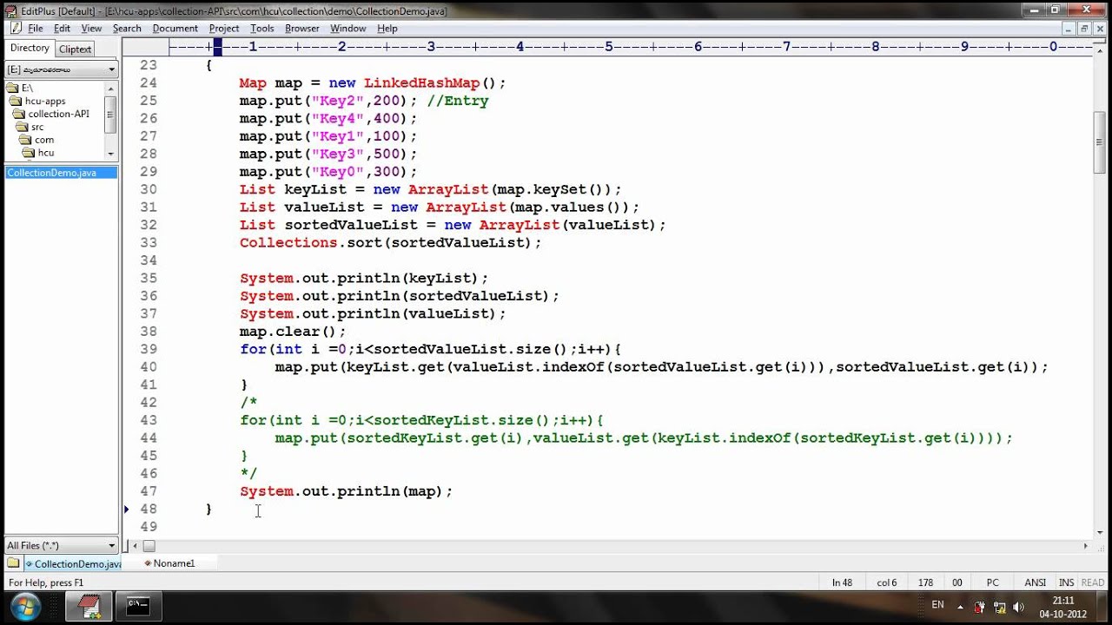Click the EditPlus taskbar icon
Viewport: 1112px width, 625px height.
(89, 607)
